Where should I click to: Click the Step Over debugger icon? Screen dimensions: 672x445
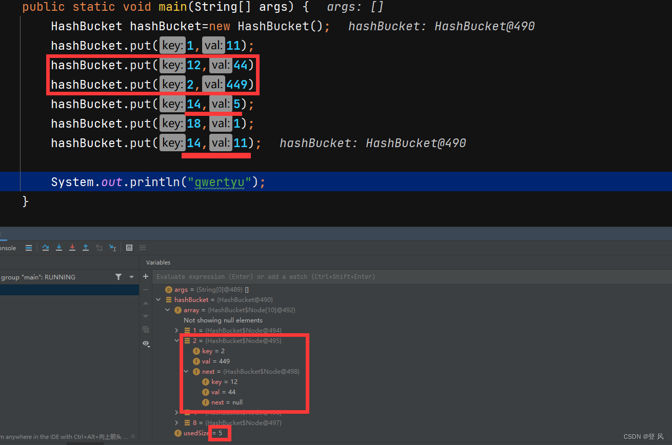point(46,248)
